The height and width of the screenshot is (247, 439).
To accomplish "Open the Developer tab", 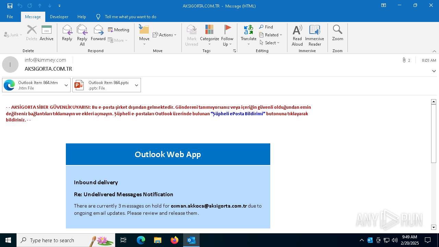I will tap(59, 17).
